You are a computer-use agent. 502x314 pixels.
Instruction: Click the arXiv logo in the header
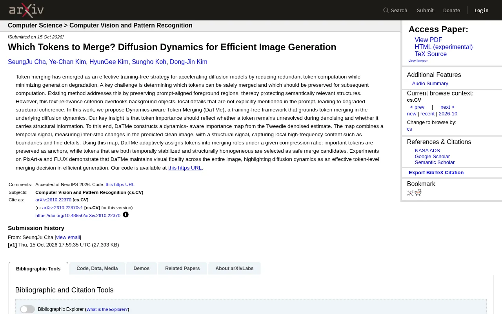coord(26,10)
